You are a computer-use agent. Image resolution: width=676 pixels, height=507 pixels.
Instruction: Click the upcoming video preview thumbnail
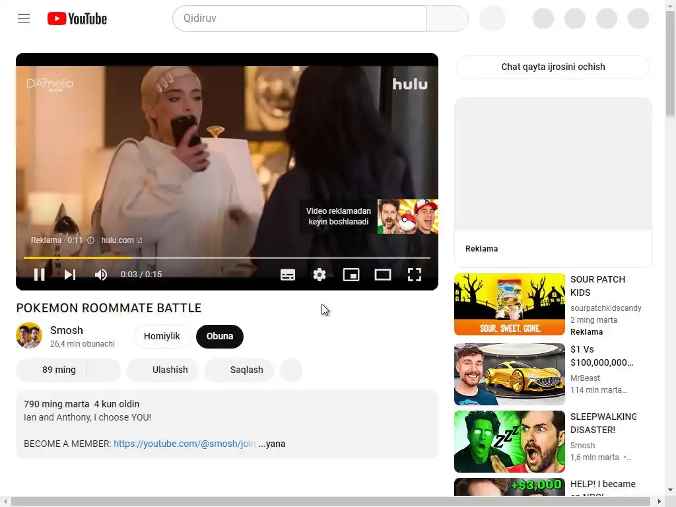click(407, 217)
